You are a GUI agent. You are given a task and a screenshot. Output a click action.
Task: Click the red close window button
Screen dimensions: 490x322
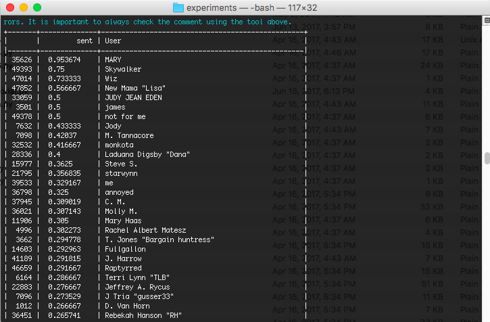[x=10, y=7]
